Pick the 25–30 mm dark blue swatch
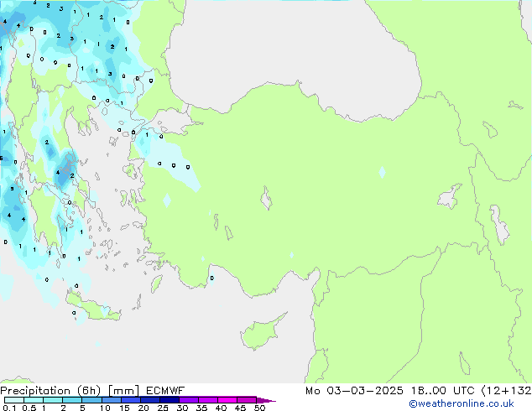Screen dimensions: 532x411 (170, 400)
